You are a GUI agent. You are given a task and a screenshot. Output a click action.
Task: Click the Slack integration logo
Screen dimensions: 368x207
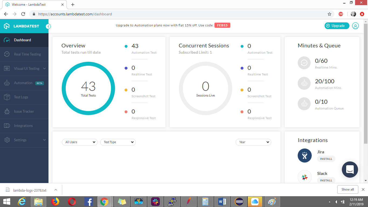click(x=304, y=177)
